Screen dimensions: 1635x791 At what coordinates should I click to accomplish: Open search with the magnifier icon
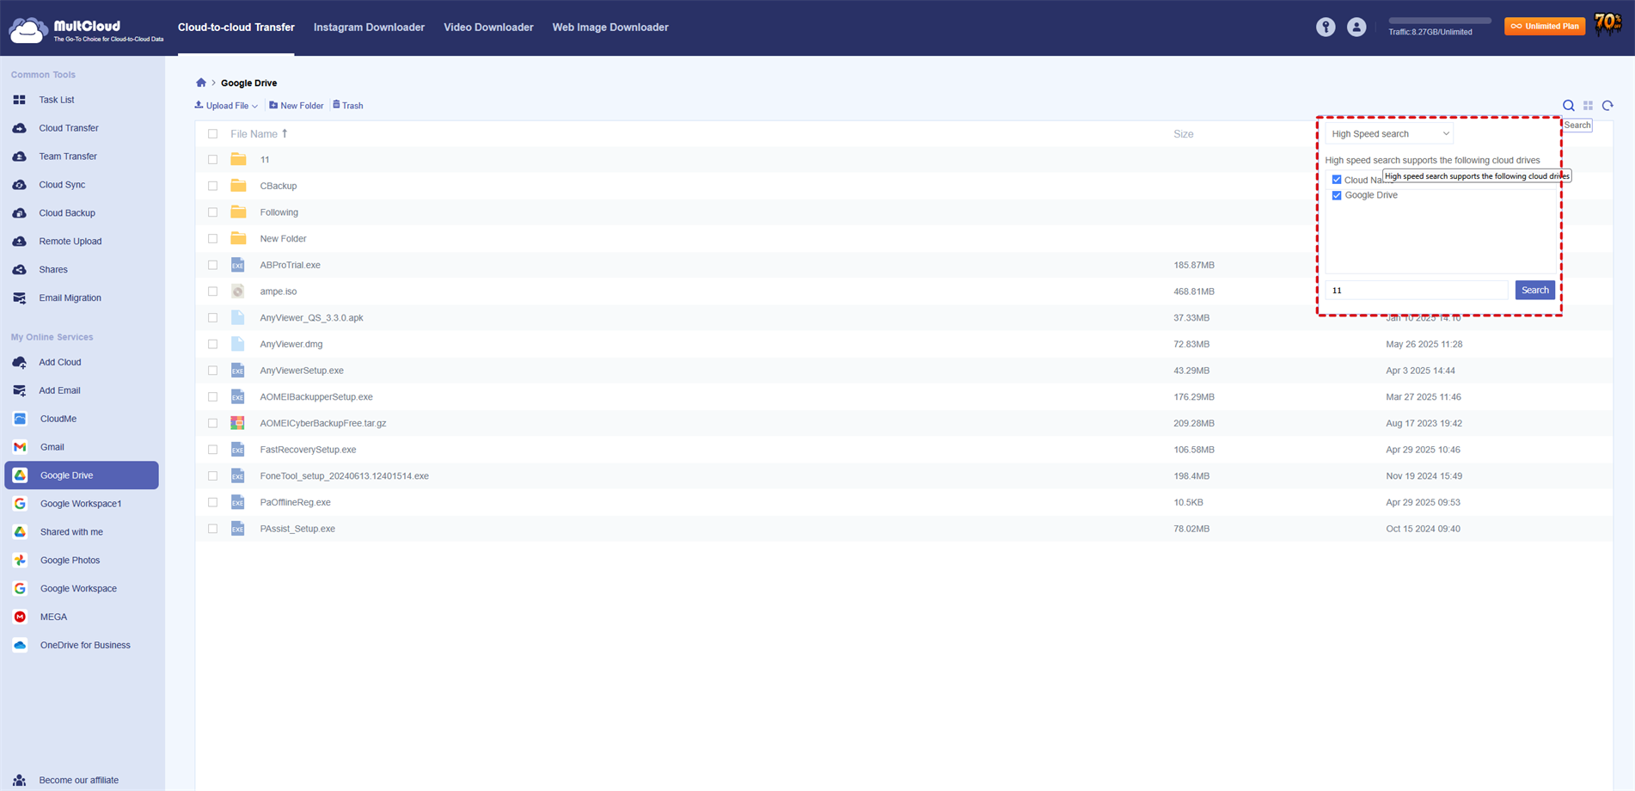(x=1569, y=106)
